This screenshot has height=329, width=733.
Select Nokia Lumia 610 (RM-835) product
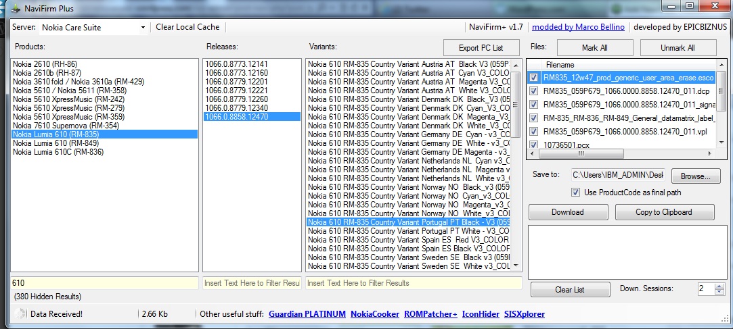click(105, 134)
